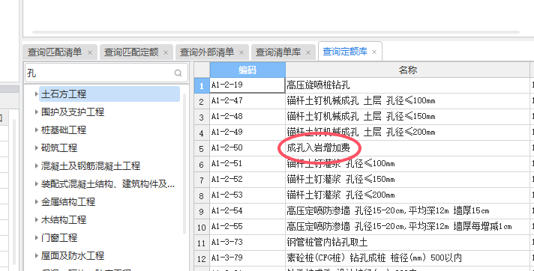The height and width of the screenshot is (271, 534).
Task: Select 木结构工程 in the tree
Action: [64, 219]
